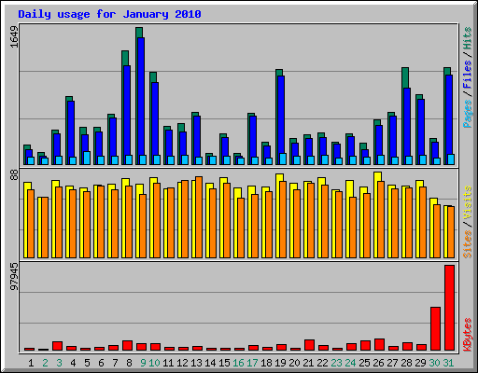Click day label "20"
The width and height of the screenshot is (478, 373).
pos(294,363)
